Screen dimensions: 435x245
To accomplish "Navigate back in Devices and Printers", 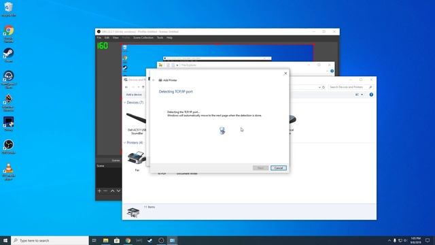I will click(126, 87).
